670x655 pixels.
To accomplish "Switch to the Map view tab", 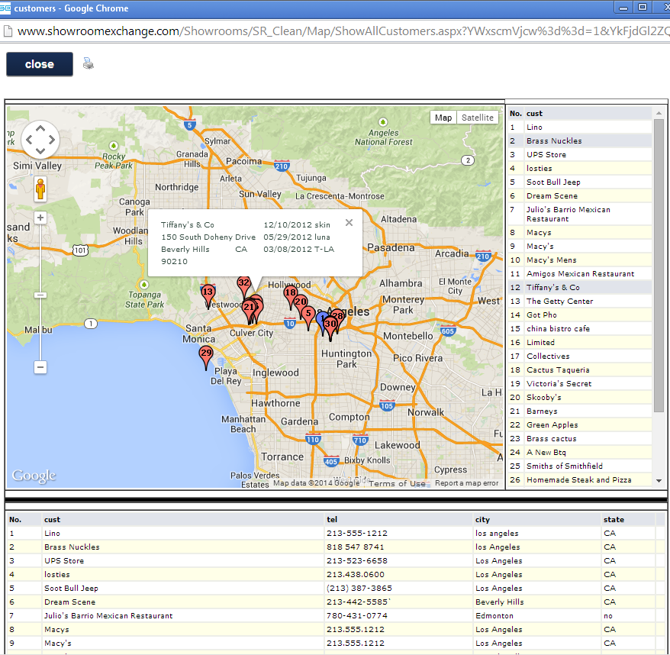I will tap(443, 118).
